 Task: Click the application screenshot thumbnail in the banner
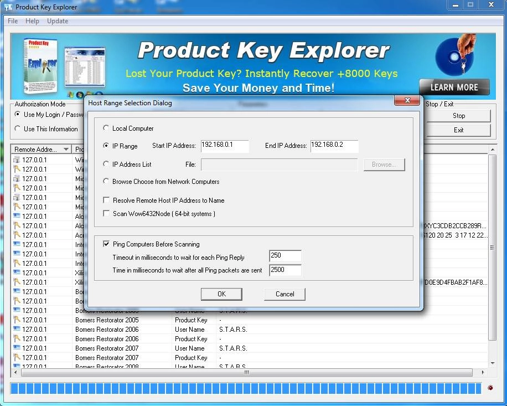[85, 66]
